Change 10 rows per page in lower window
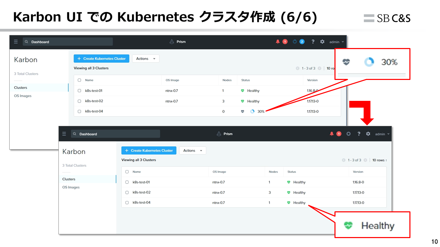 click(379, 160)
